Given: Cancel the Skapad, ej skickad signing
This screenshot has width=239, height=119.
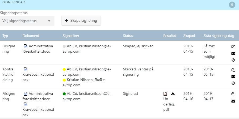Looking at the screenshot, I should [x=233, y=60].
